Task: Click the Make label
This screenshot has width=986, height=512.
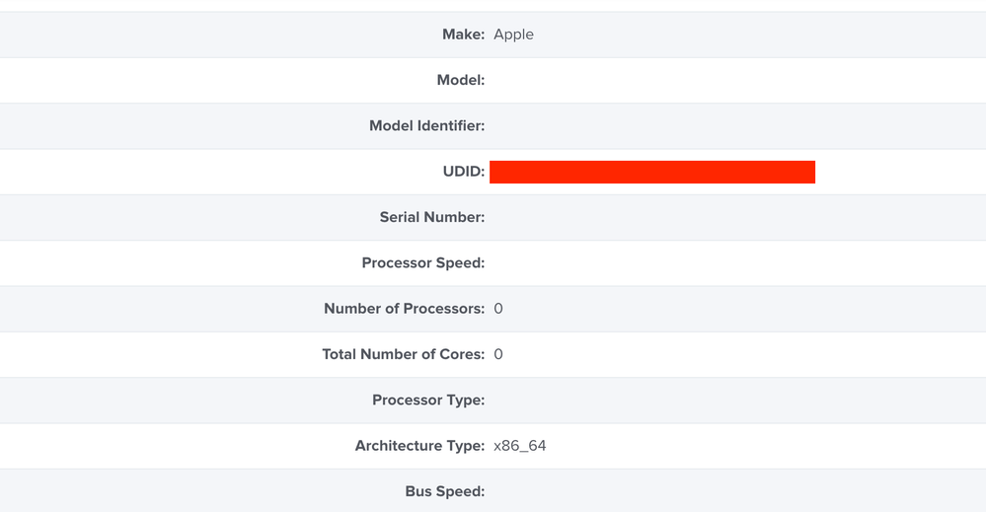Action: 463,35
